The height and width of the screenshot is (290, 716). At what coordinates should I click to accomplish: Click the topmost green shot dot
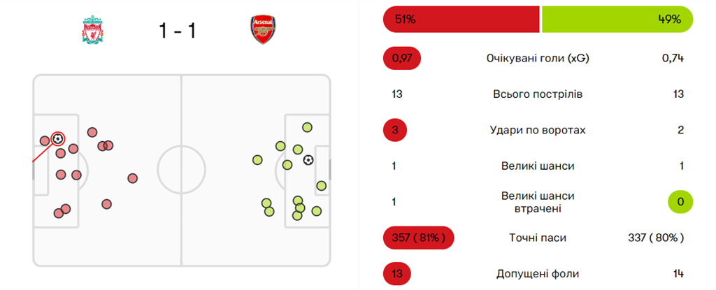[306, 127]
